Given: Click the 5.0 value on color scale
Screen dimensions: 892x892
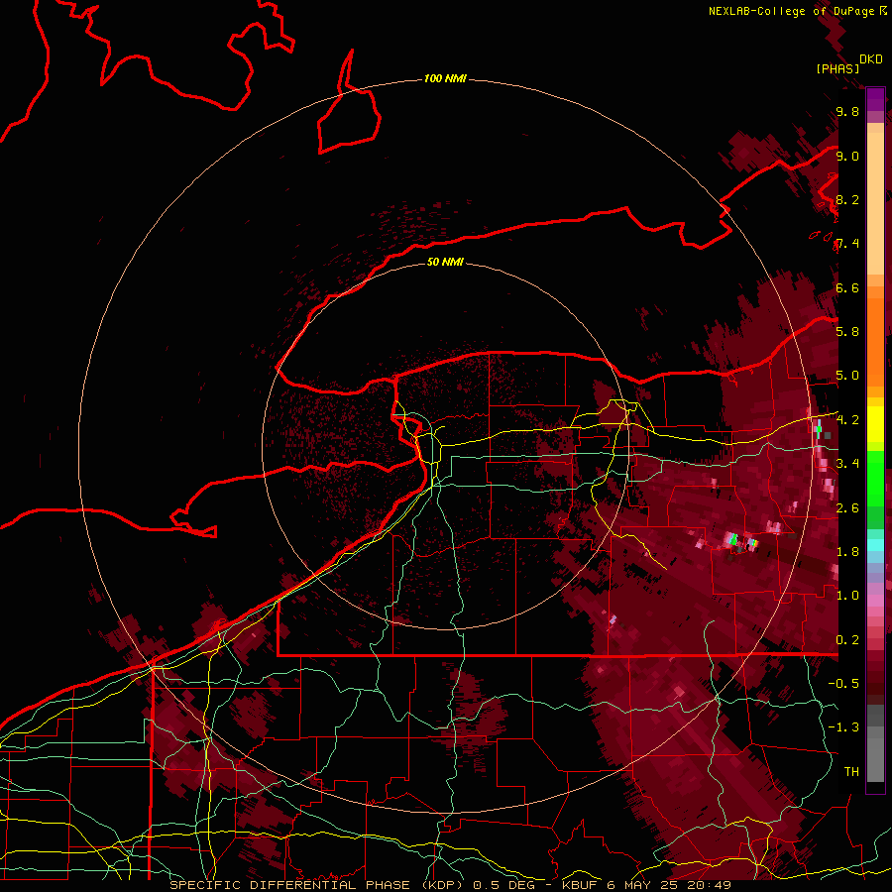Looking at the screenshot, I should pos(847,376).
